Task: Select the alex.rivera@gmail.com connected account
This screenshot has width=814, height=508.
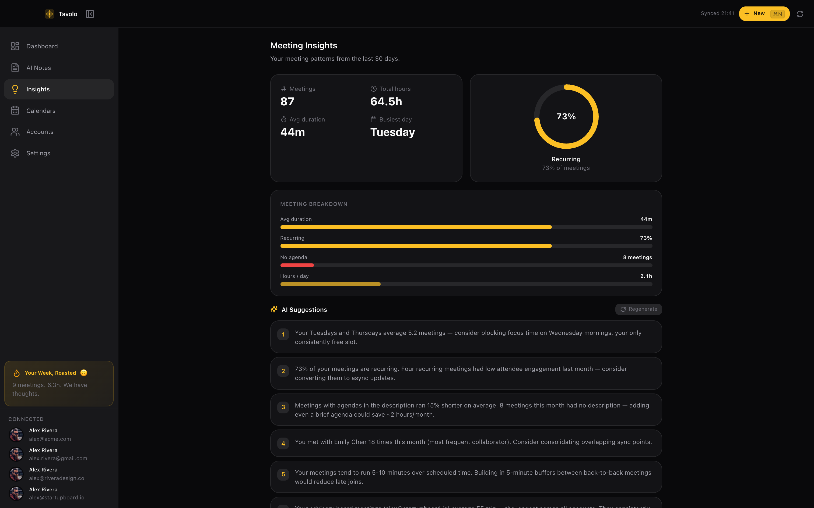Action: 58,454
